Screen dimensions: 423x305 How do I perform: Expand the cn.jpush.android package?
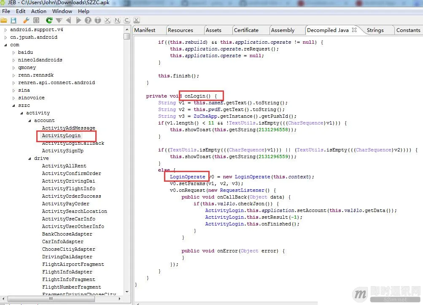click(5, 37)
